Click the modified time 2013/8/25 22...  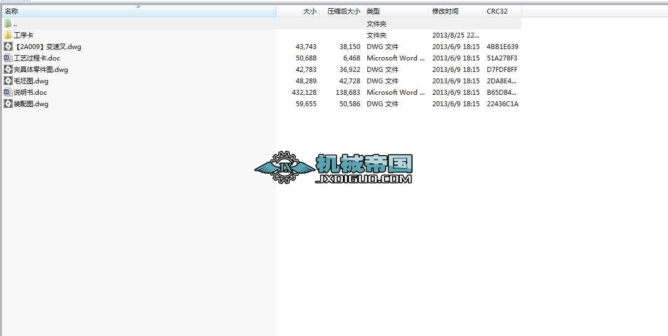point(456,35)
